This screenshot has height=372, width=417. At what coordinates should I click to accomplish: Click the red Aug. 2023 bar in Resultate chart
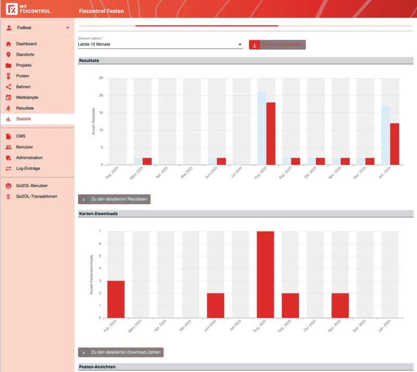tap(271, 134)
